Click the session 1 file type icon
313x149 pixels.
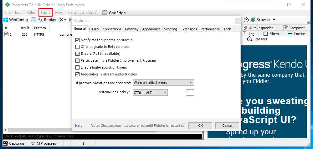[6, 34]
